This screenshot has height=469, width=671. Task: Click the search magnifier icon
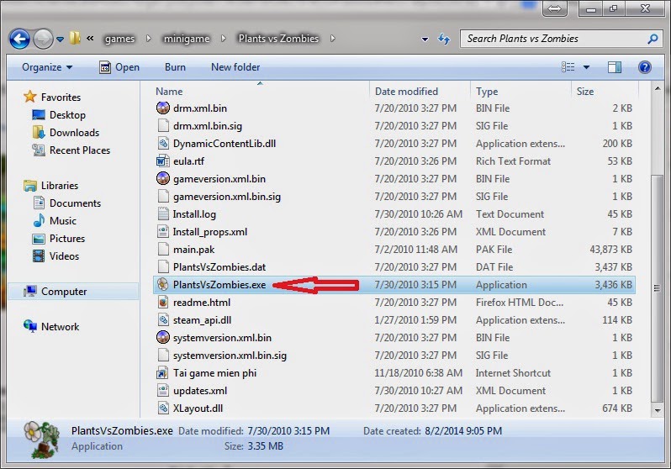point(653,39)
